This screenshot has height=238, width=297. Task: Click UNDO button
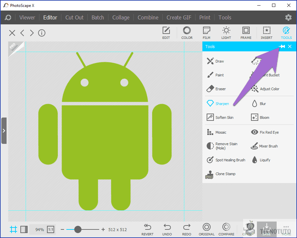[x=167, y=230]
